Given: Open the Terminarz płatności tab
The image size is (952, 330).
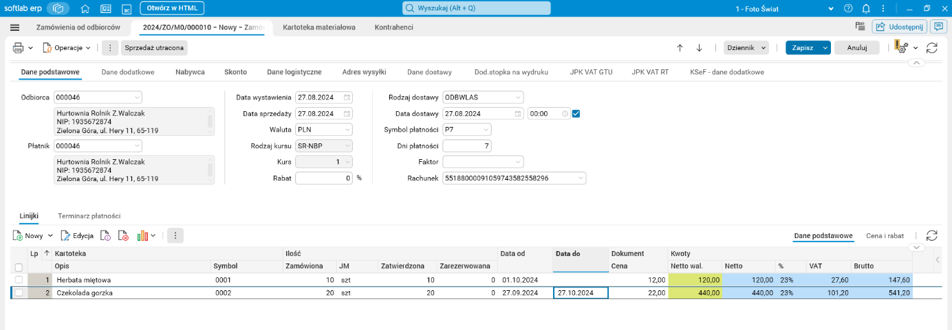Looking at the screenshot, I should (89, 215).
